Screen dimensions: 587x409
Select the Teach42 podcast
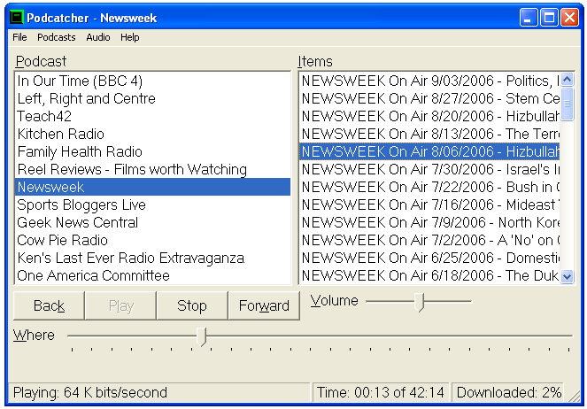[153, 116]
